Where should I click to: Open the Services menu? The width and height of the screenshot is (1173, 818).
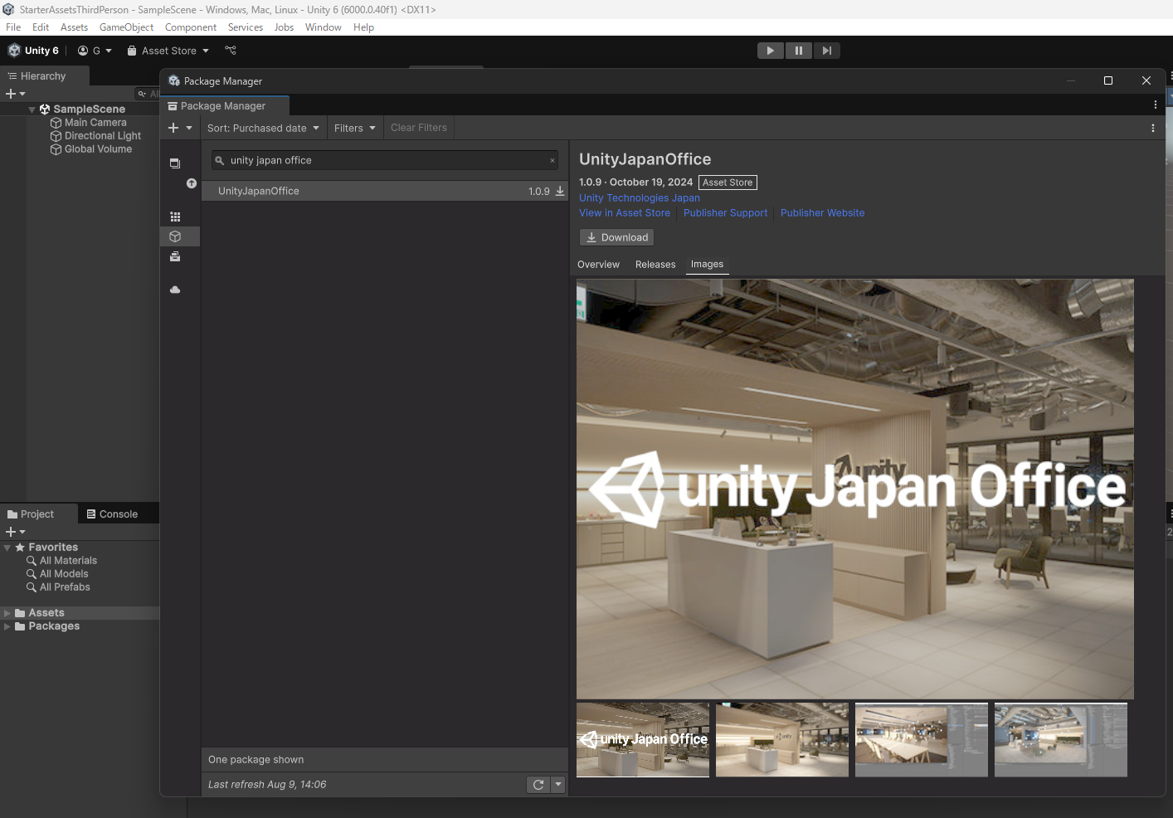pos(246,27)
